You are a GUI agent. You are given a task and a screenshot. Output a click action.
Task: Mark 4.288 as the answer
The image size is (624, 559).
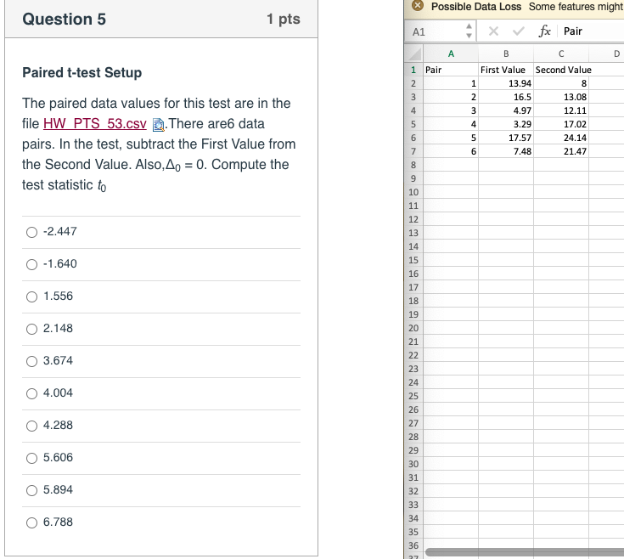[x=32, y=426]
